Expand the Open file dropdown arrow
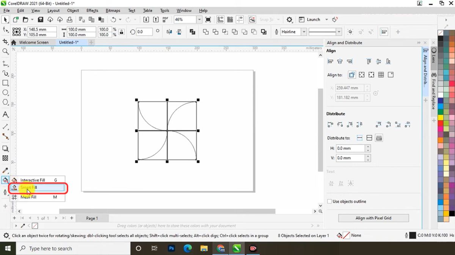Image resolution: width=455 pixels, height=255 pixels. [x=32, y=19]
